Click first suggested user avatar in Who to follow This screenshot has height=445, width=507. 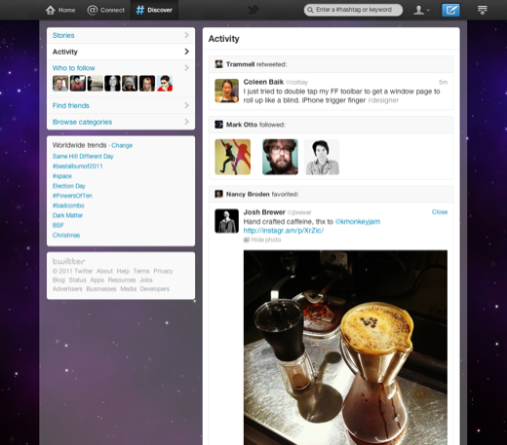[x=60, y=83]
